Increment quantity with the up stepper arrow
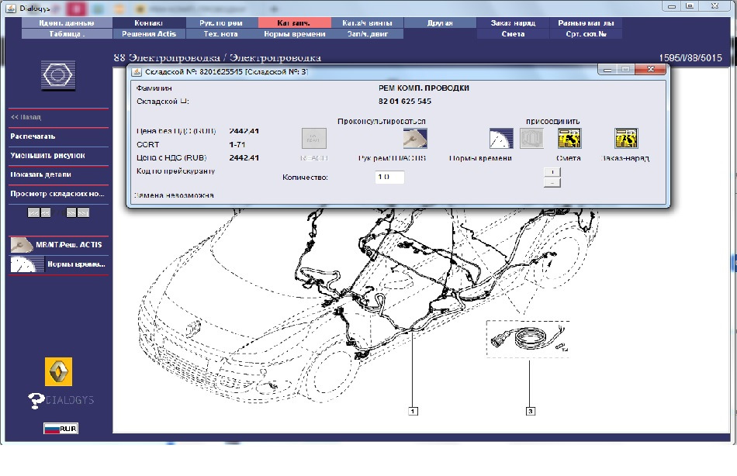 [551, 171]
